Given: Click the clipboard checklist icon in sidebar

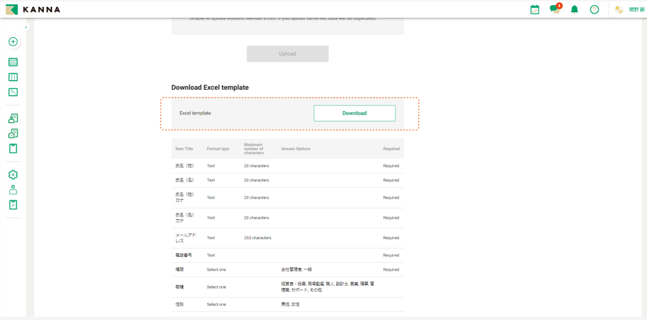Looking at the screenshot, I should point(13,205).
